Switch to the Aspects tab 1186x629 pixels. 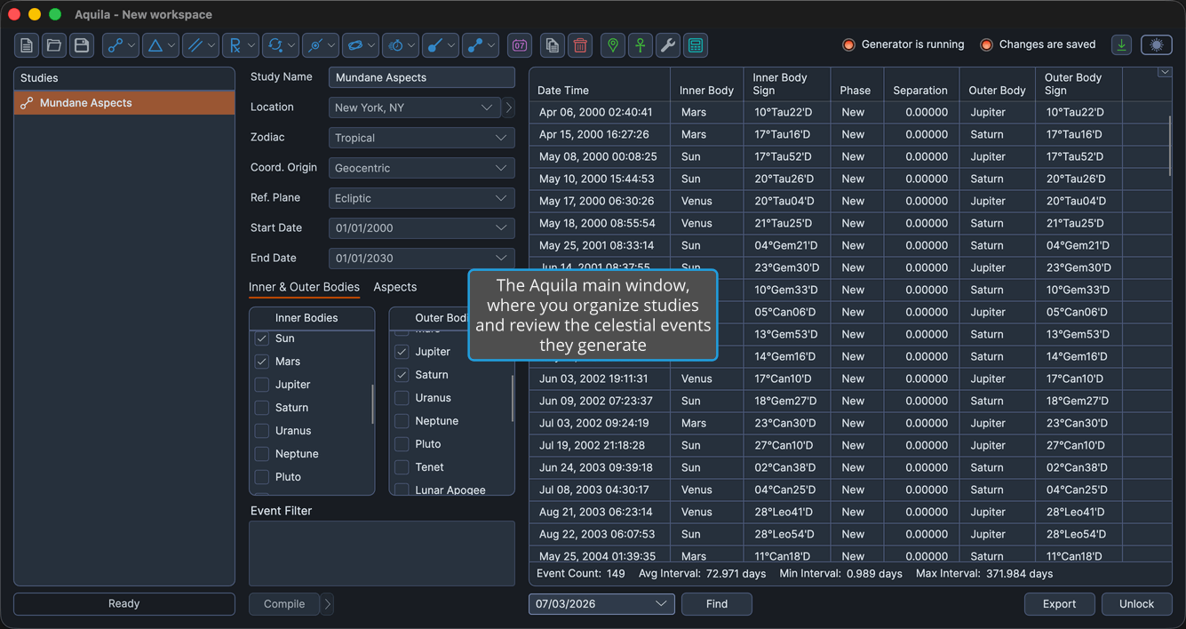[x=395, y=287]
